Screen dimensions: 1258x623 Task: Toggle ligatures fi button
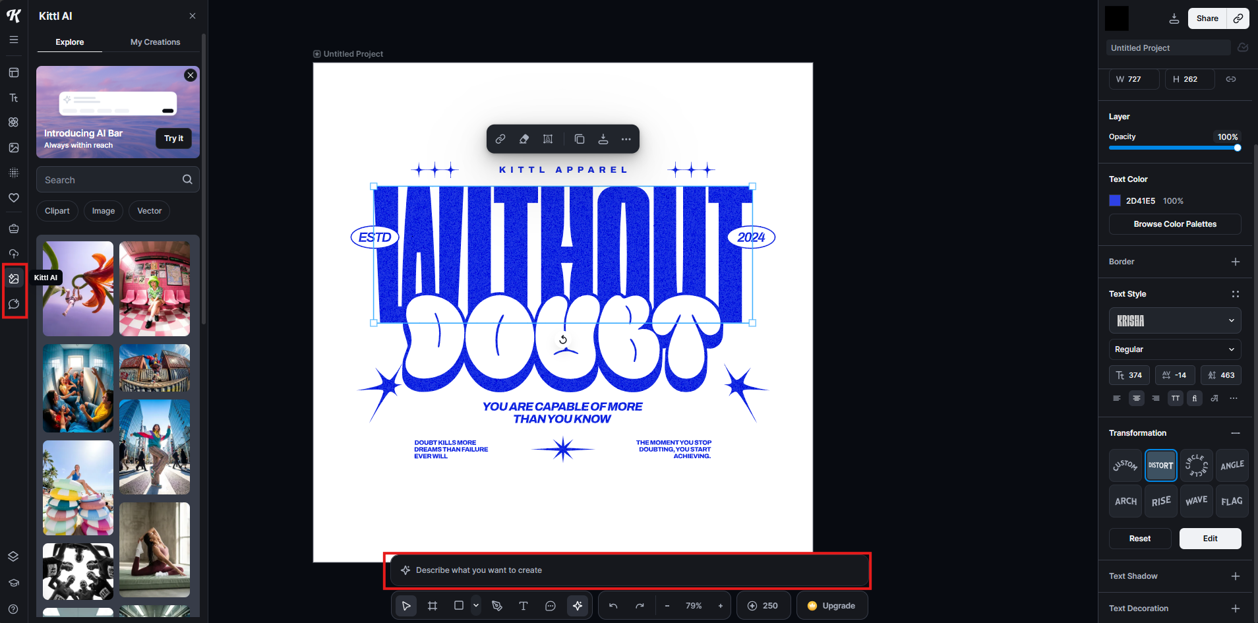point(1195,398)
